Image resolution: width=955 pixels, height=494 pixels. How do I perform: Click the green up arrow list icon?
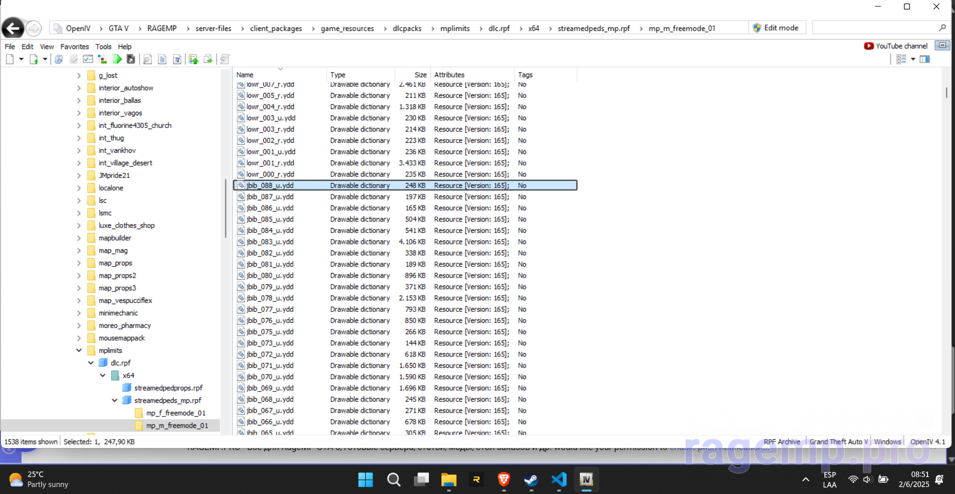click(x=194, y=59)
